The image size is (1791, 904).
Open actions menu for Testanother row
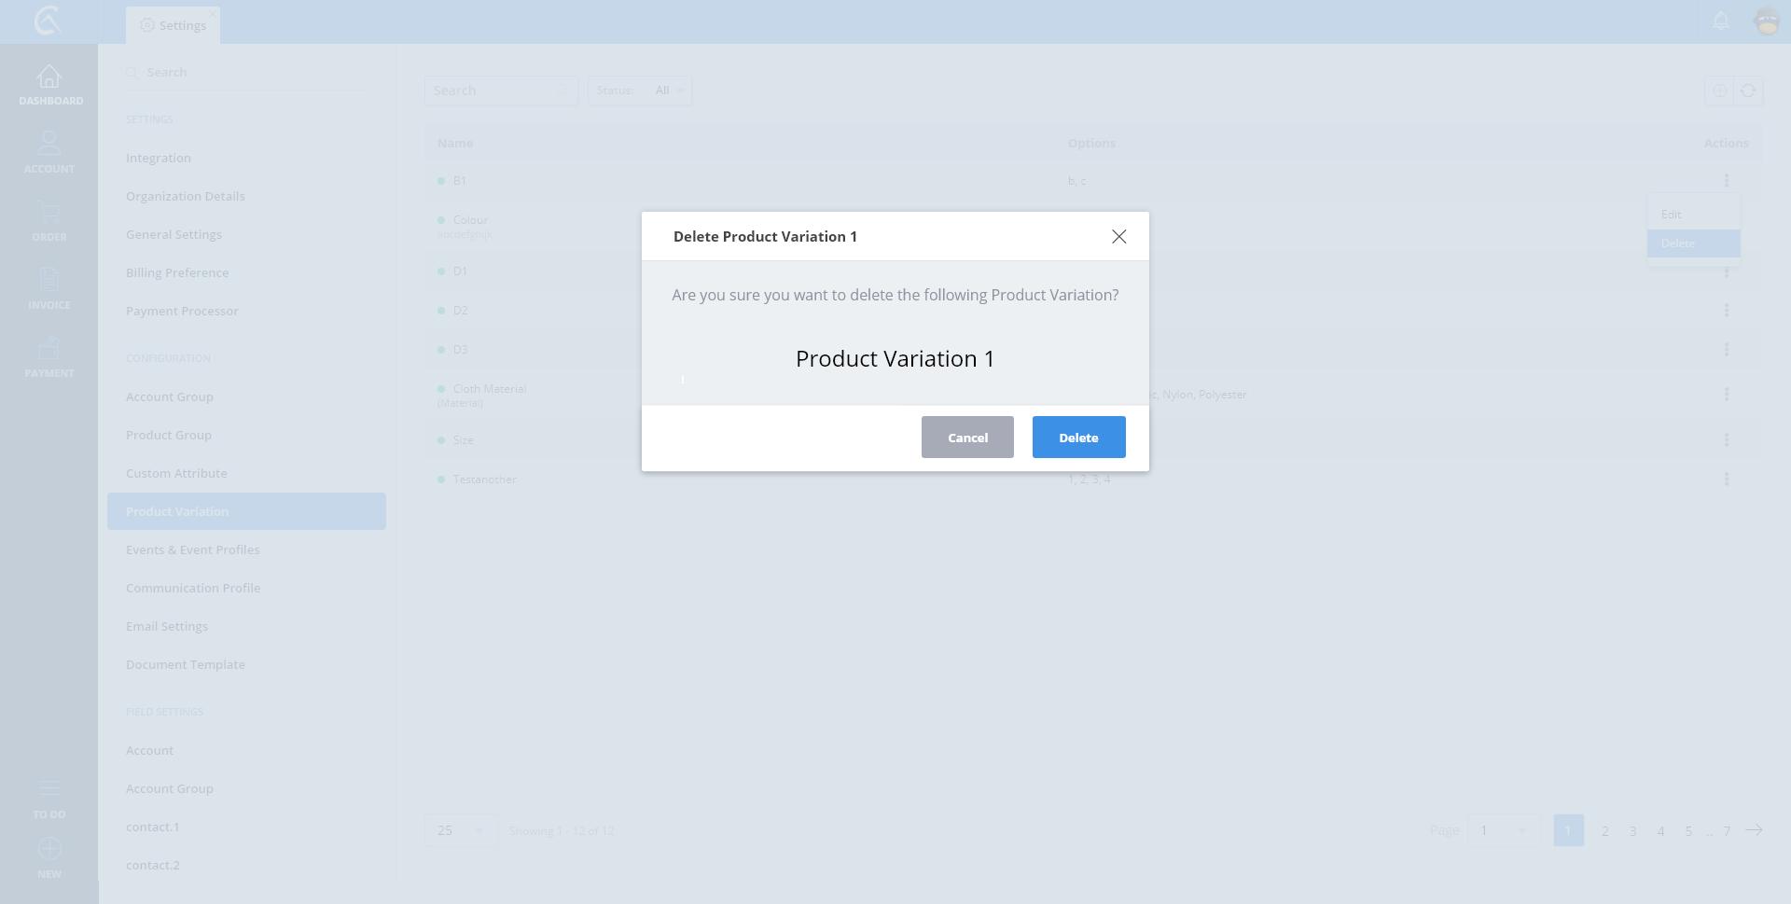pos(1726,480)
